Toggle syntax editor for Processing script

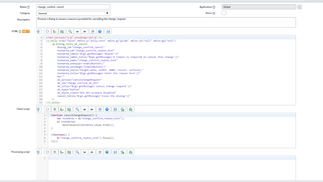point(39,152)
